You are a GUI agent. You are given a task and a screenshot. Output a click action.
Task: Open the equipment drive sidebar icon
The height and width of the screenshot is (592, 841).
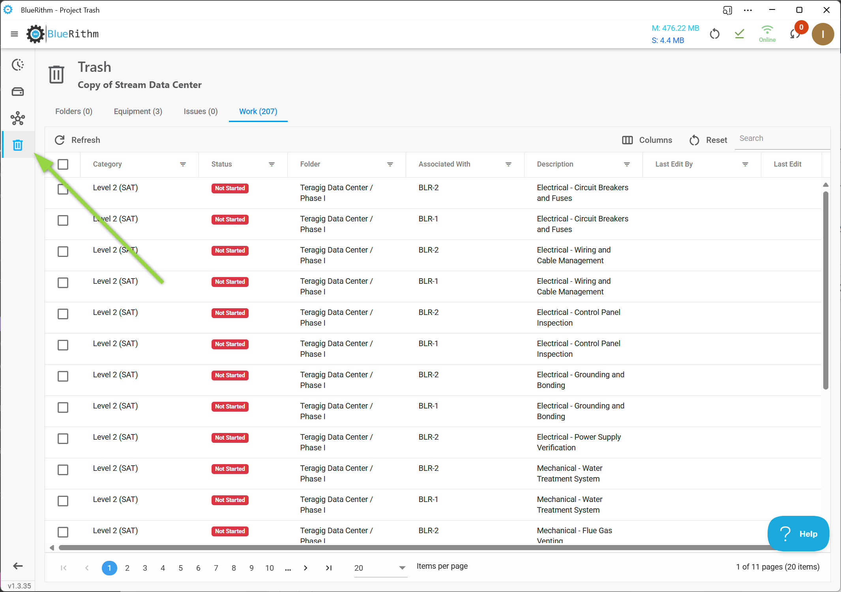click(x=18, y=92)
